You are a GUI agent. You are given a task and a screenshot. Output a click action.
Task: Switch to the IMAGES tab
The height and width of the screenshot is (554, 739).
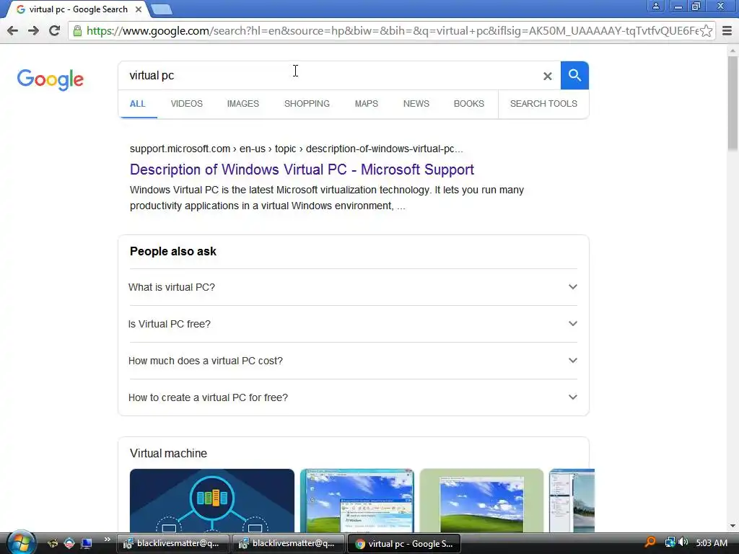coord(243,104)
